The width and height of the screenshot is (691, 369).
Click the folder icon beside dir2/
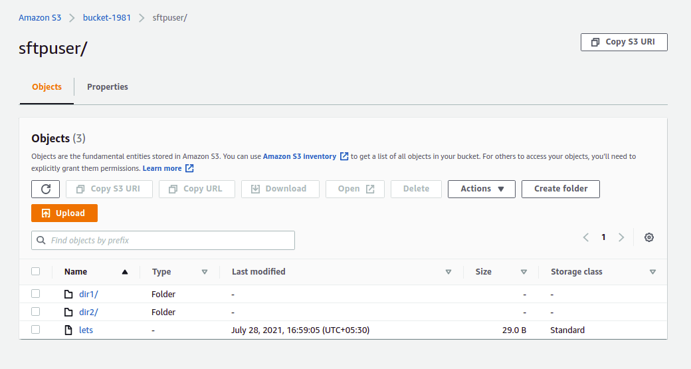click(68, 312)
